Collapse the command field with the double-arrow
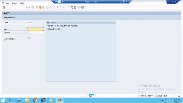The image size is (183, 103). click(x=29, y=7)
